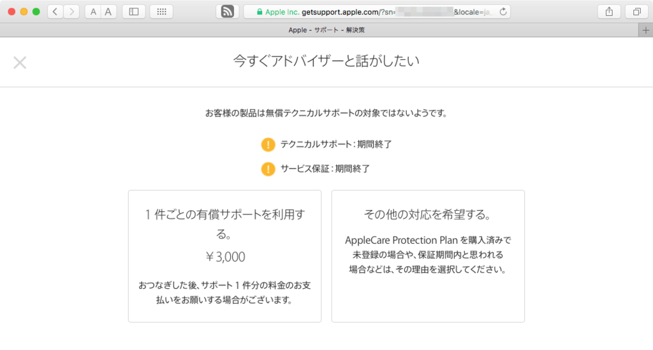Viewport: 653px width, 350px height.
Task: Open the Share menu icon
Action: point(609,11)
